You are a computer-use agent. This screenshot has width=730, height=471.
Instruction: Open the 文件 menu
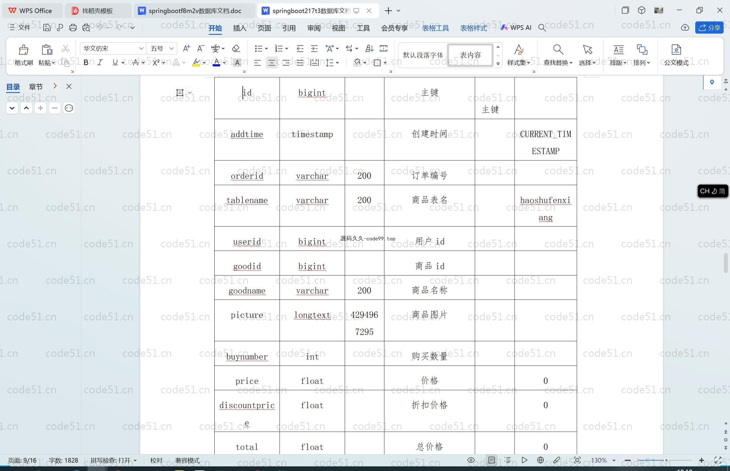click(20, 28)
